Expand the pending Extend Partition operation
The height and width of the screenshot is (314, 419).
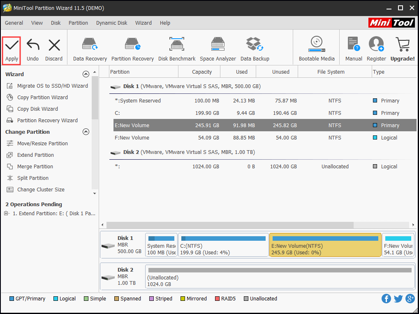6,214
